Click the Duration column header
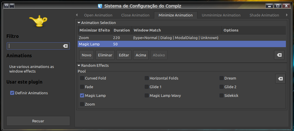 122,30
